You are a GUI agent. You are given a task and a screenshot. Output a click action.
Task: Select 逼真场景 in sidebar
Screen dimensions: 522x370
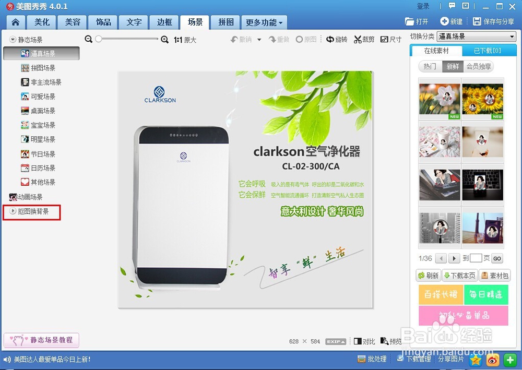click(x=41, y=54)
